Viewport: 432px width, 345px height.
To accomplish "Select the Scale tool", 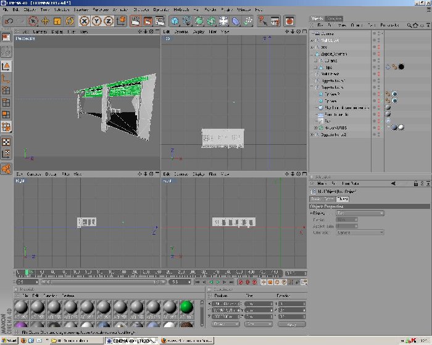I will [57, 21].
